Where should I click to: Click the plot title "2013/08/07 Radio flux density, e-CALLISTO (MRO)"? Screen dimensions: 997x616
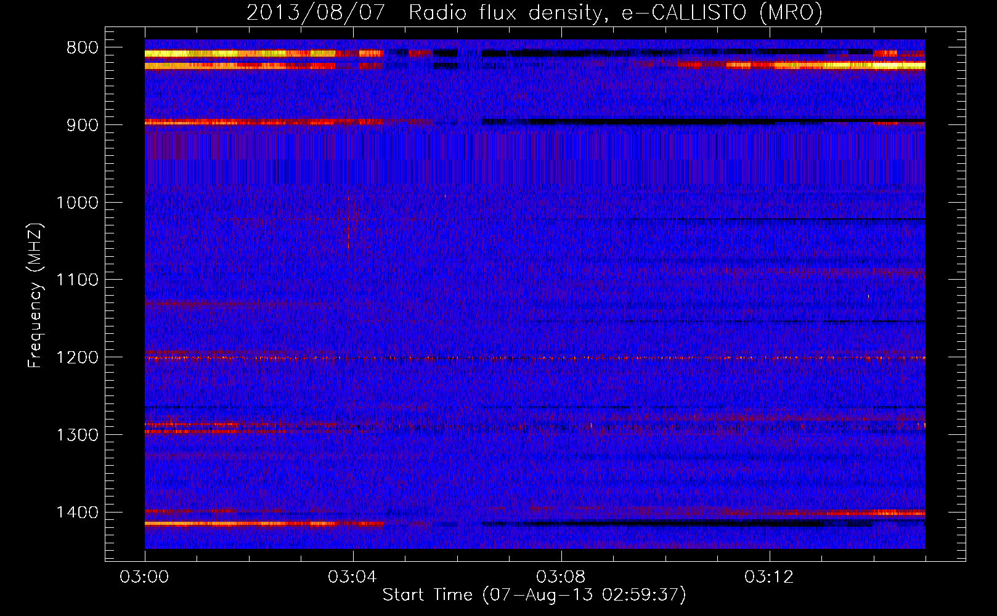pyautogui.click(x=534, y=12)
